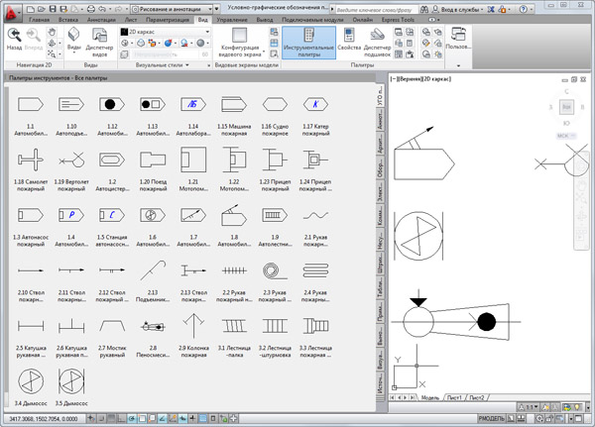Click the Назад navigation button
Viewport: 595px width, 427px height.
16,40
